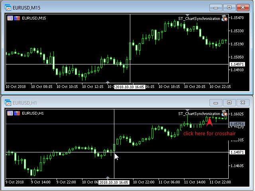This screenshot has height=191, width=255.
Task: Click crosshair date tag 2018.10.10 16:05 in H1
Action: [x=114, y=182]
